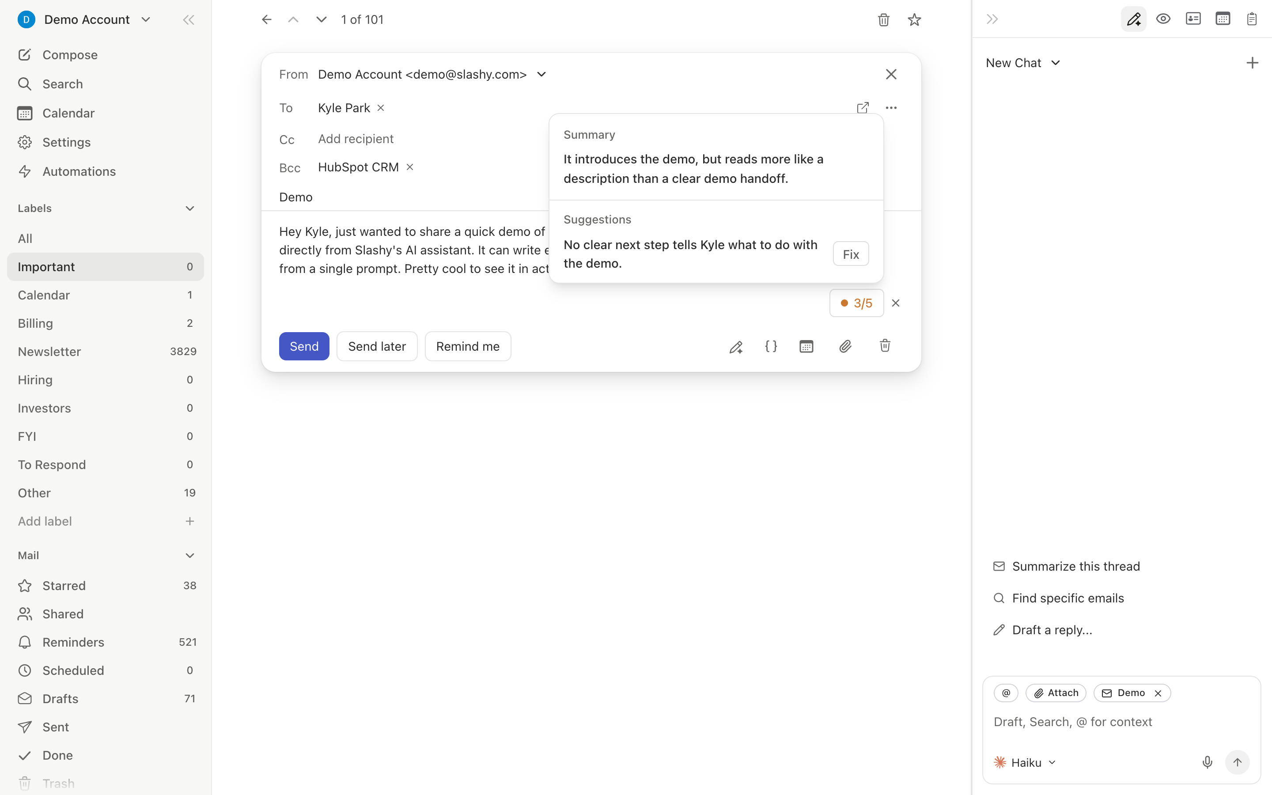Toggle the eye view panel

[x=1163, y=19]
